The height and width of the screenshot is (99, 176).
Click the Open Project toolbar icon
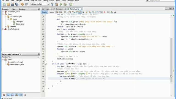tap(12, 4)
